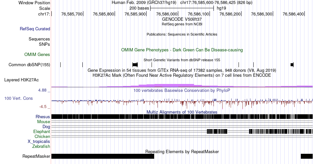Click the Layered H3K27Ac track label

[21, 80]
